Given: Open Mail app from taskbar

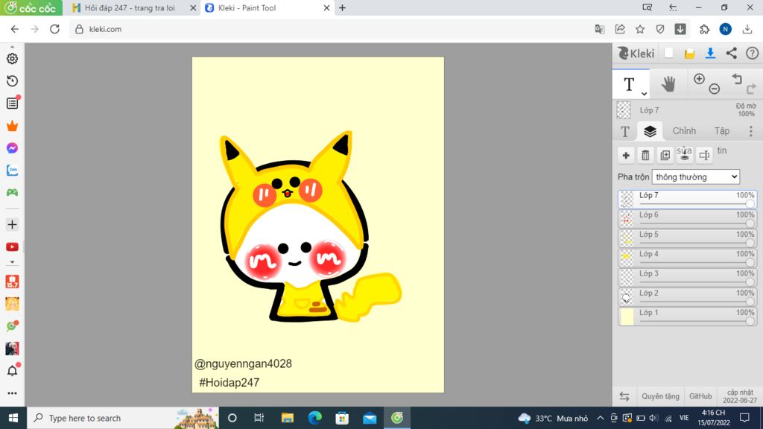Looking at the screenshot, I should point(370,419).
